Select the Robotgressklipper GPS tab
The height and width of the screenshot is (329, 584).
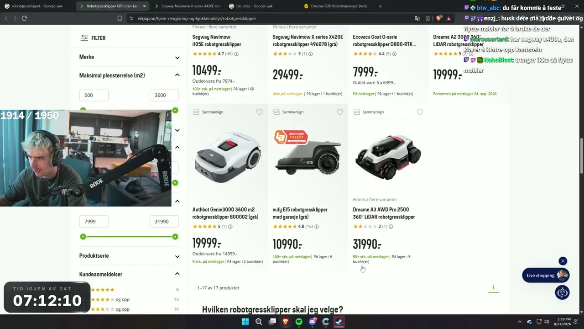tap(112, 6)
